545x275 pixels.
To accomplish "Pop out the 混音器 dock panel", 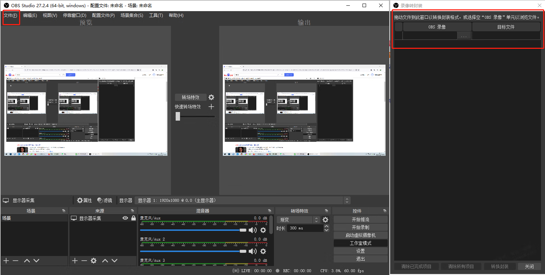I will tap(270, 211).
